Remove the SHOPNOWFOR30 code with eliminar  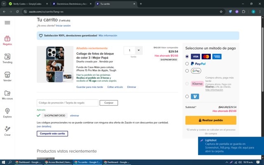coord(75,115)
